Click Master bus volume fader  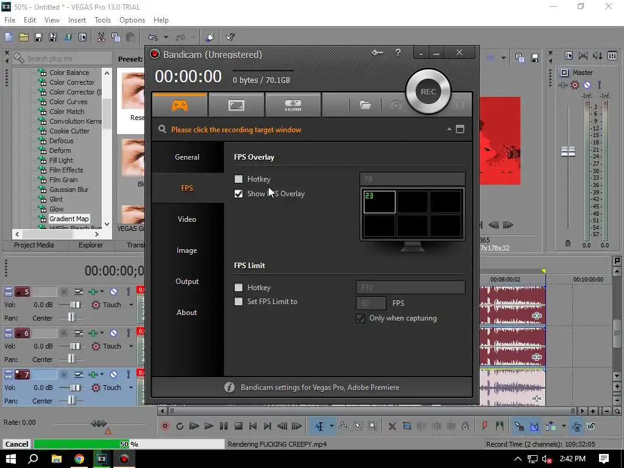coord(568,151)
